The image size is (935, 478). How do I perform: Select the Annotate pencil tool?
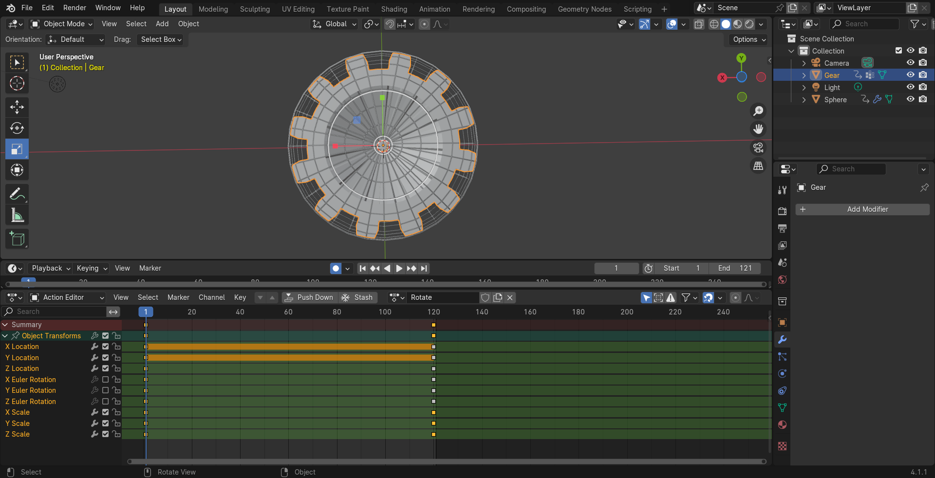coord(17,194)
